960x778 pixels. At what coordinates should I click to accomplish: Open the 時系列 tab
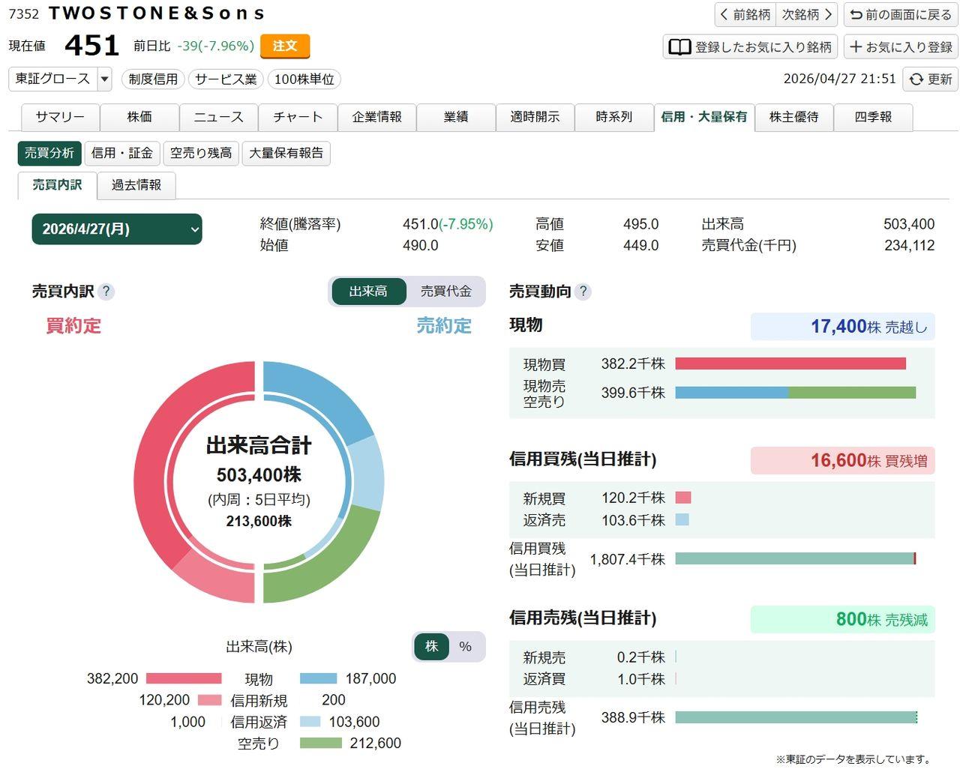pyautogui.click(x=614, y=117)
